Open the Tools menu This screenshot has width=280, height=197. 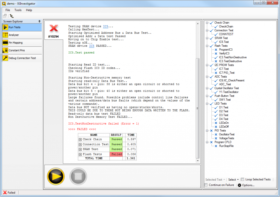click(18, 10)
